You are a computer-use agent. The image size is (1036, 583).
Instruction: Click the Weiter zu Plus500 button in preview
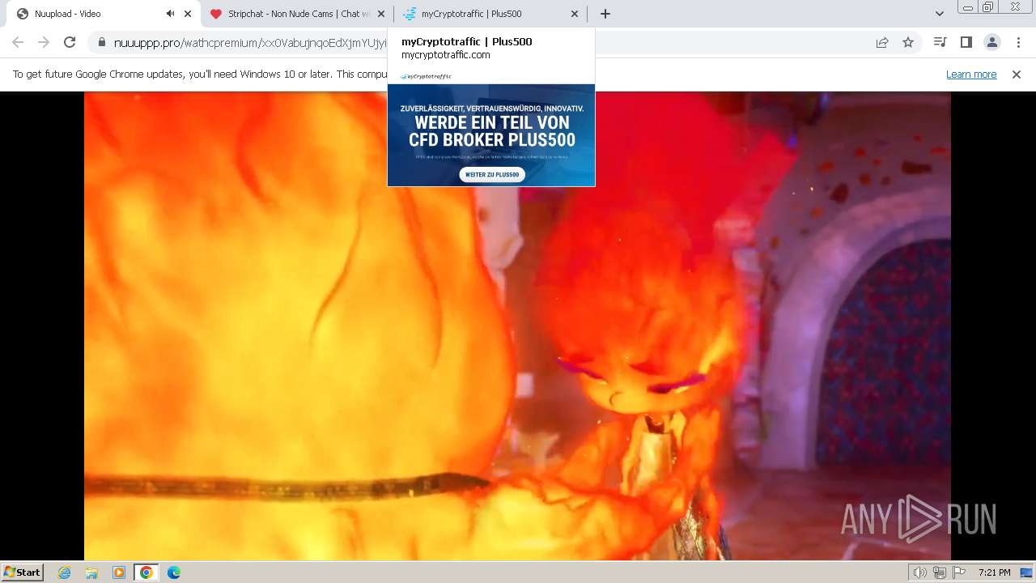click(x=492, y=174)
